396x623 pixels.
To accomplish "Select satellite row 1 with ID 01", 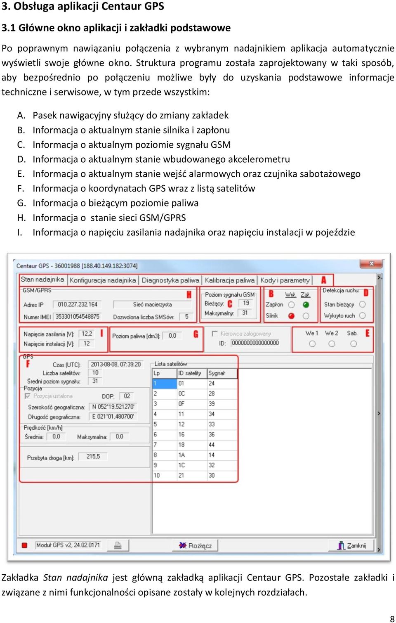I will pos(195,384).
